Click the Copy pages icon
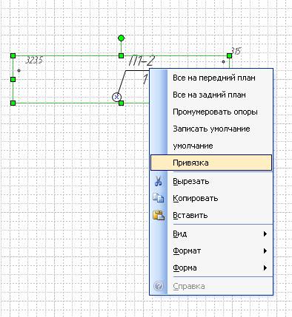Image resolution: width=292 pixels, height=317 pixels. [x=158, y=198]
